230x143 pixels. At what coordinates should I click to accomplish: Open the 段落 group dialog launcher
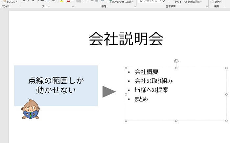coord(135,6)
